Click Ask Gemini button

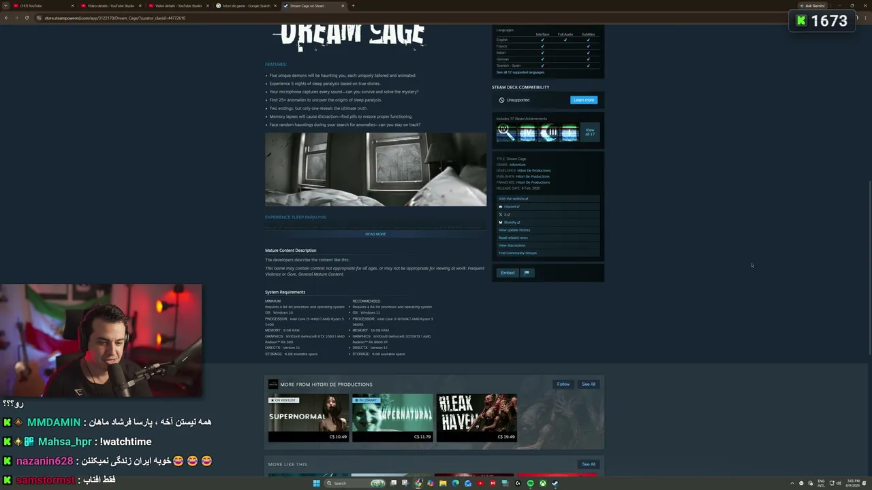coord(812,5)
